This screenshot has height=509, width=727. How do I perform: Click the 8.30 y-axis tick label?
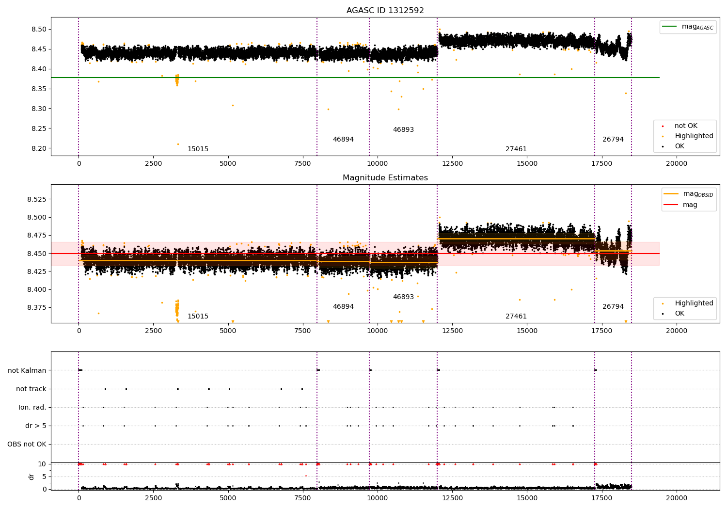(39, 109)
